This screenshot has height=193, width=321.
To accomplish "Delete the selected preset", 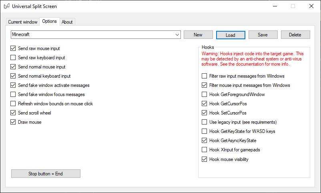I will (x=295, y=35).
